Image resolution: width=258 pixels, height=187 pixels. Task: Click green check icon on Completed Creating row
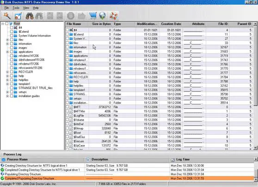tap(2, 170)
